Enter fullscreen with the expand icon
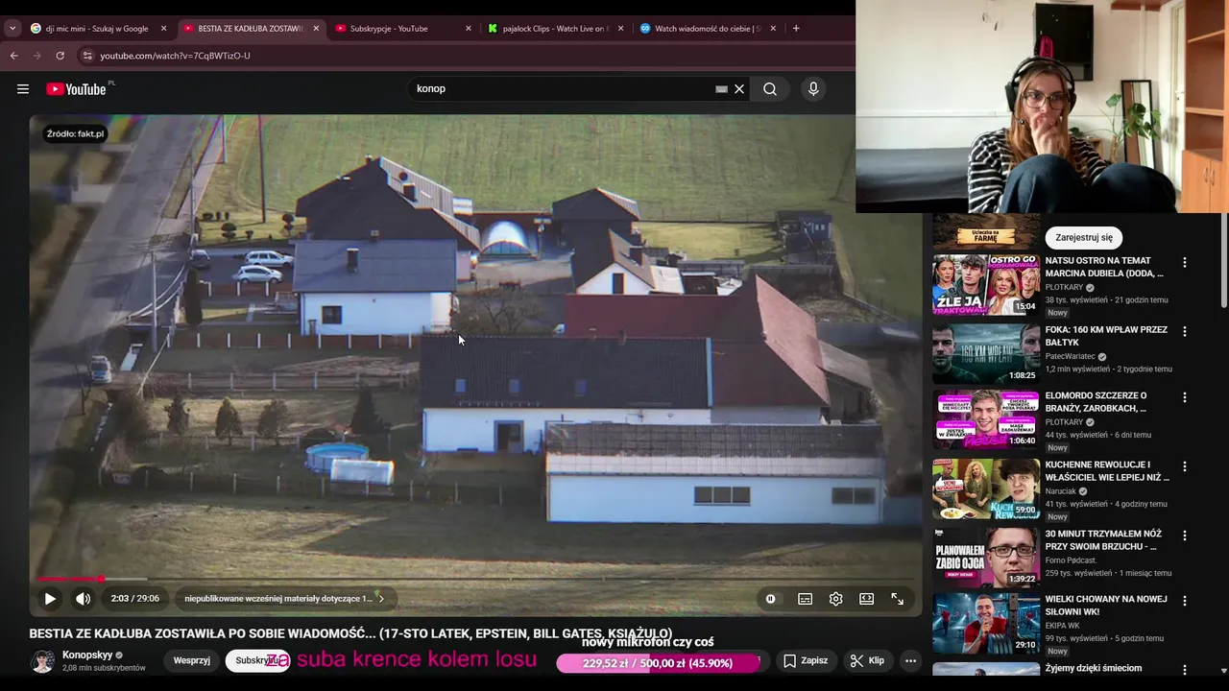 click(897, 599)
